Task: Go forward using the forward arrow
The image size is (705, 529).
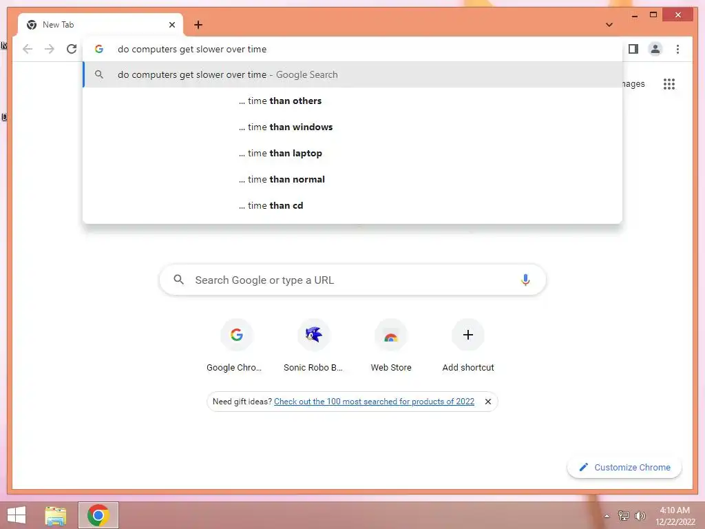Action: click(x=50, y=49)
